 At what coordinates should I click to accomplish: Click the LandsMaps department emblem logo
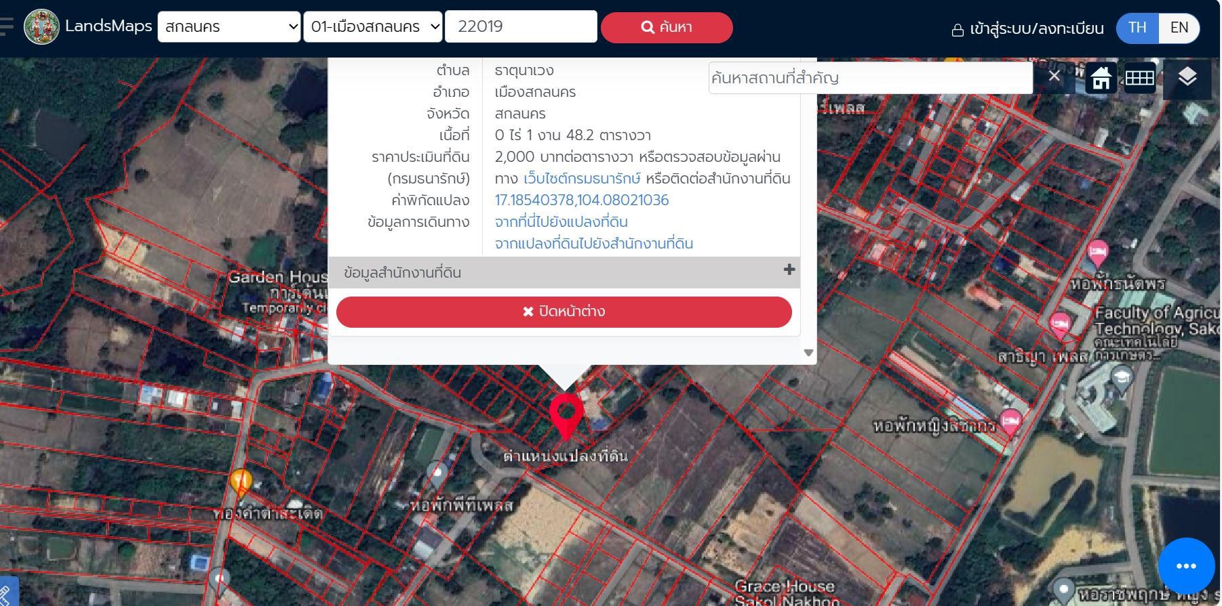(41, 27)
